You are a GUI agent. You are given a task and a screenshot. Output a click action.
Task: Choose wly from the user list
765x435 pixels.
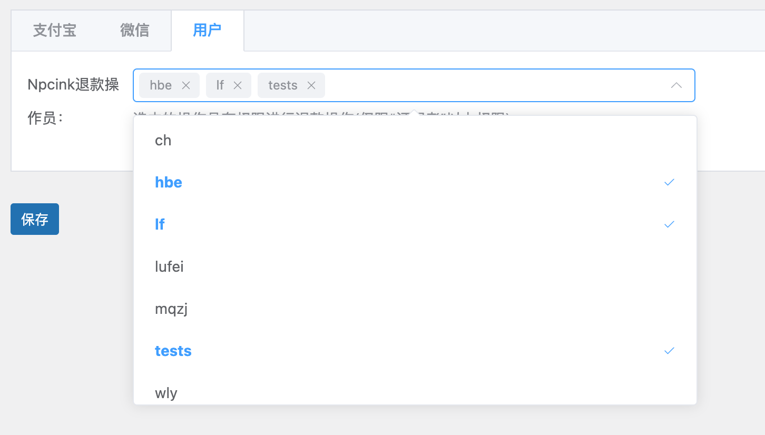[166, 393]
